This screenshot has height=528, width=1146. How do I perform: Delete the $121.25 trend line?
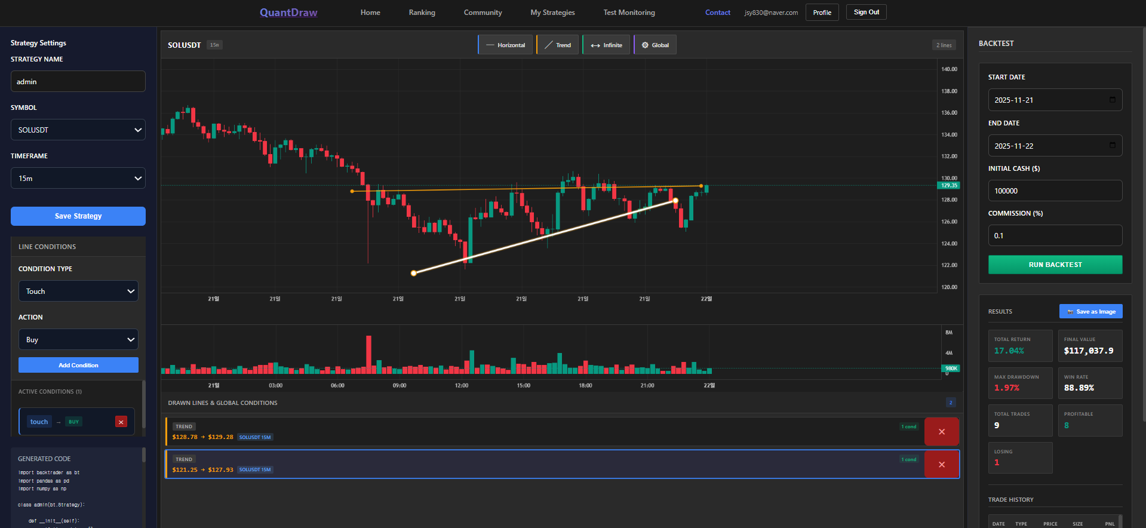pos(942,464)
